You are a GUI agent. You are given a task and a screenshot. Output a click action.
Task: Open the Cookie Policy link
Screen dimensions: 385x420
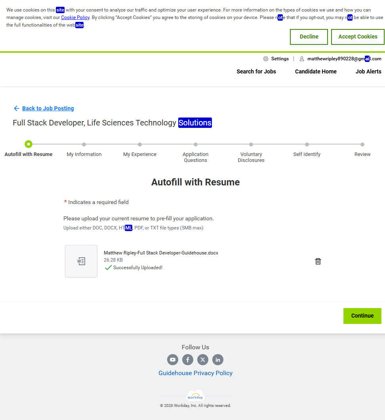click(x=75, y=17)
